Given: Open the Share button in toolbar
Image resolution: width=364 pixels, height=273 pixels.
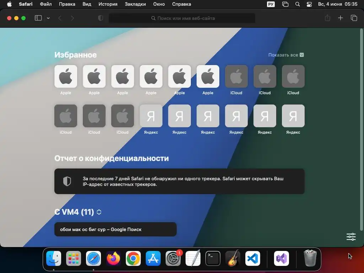Looking at the screenshot, I should click(x=327, y=18).
